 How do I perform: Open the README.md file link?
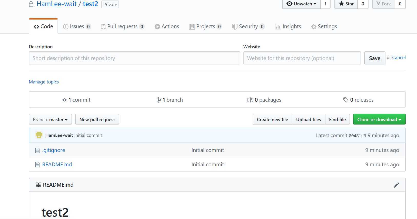[x=57, y=165]
